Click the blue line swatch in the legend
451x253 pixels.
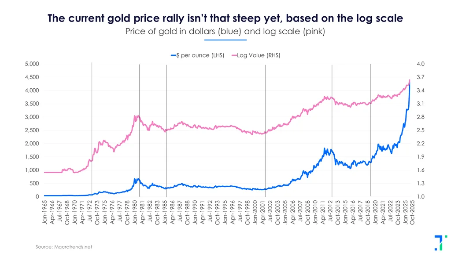[x=173, y=55]
